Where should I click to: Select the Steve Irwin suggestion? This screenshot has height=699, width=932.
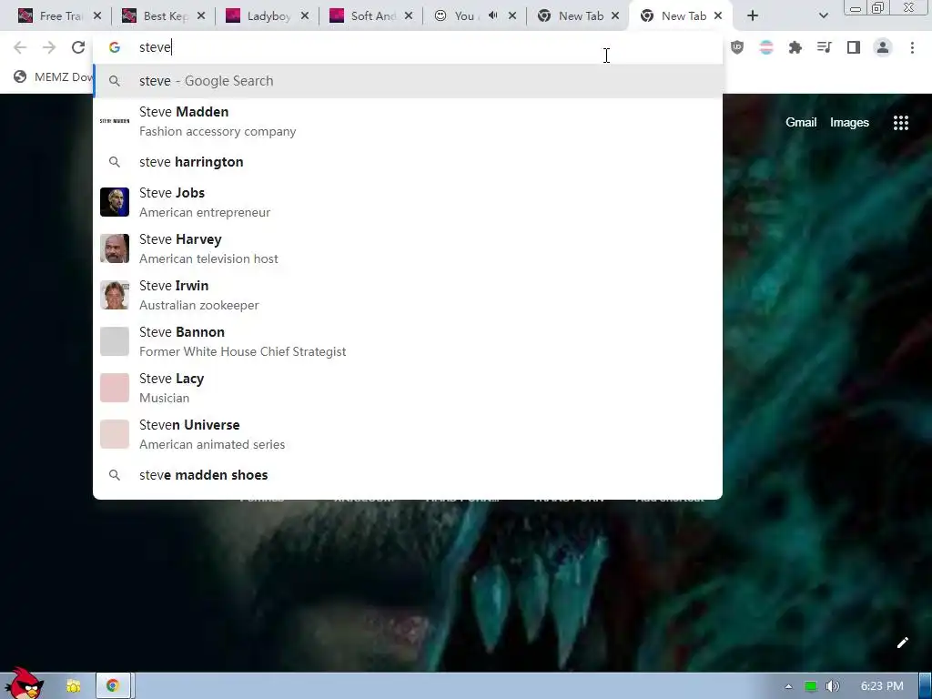[x=408, y=295]
